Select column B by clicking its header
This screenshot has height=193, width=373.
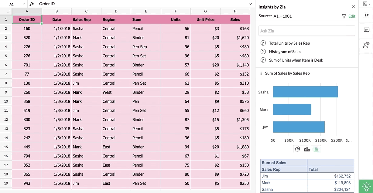(x=56, y=11)
